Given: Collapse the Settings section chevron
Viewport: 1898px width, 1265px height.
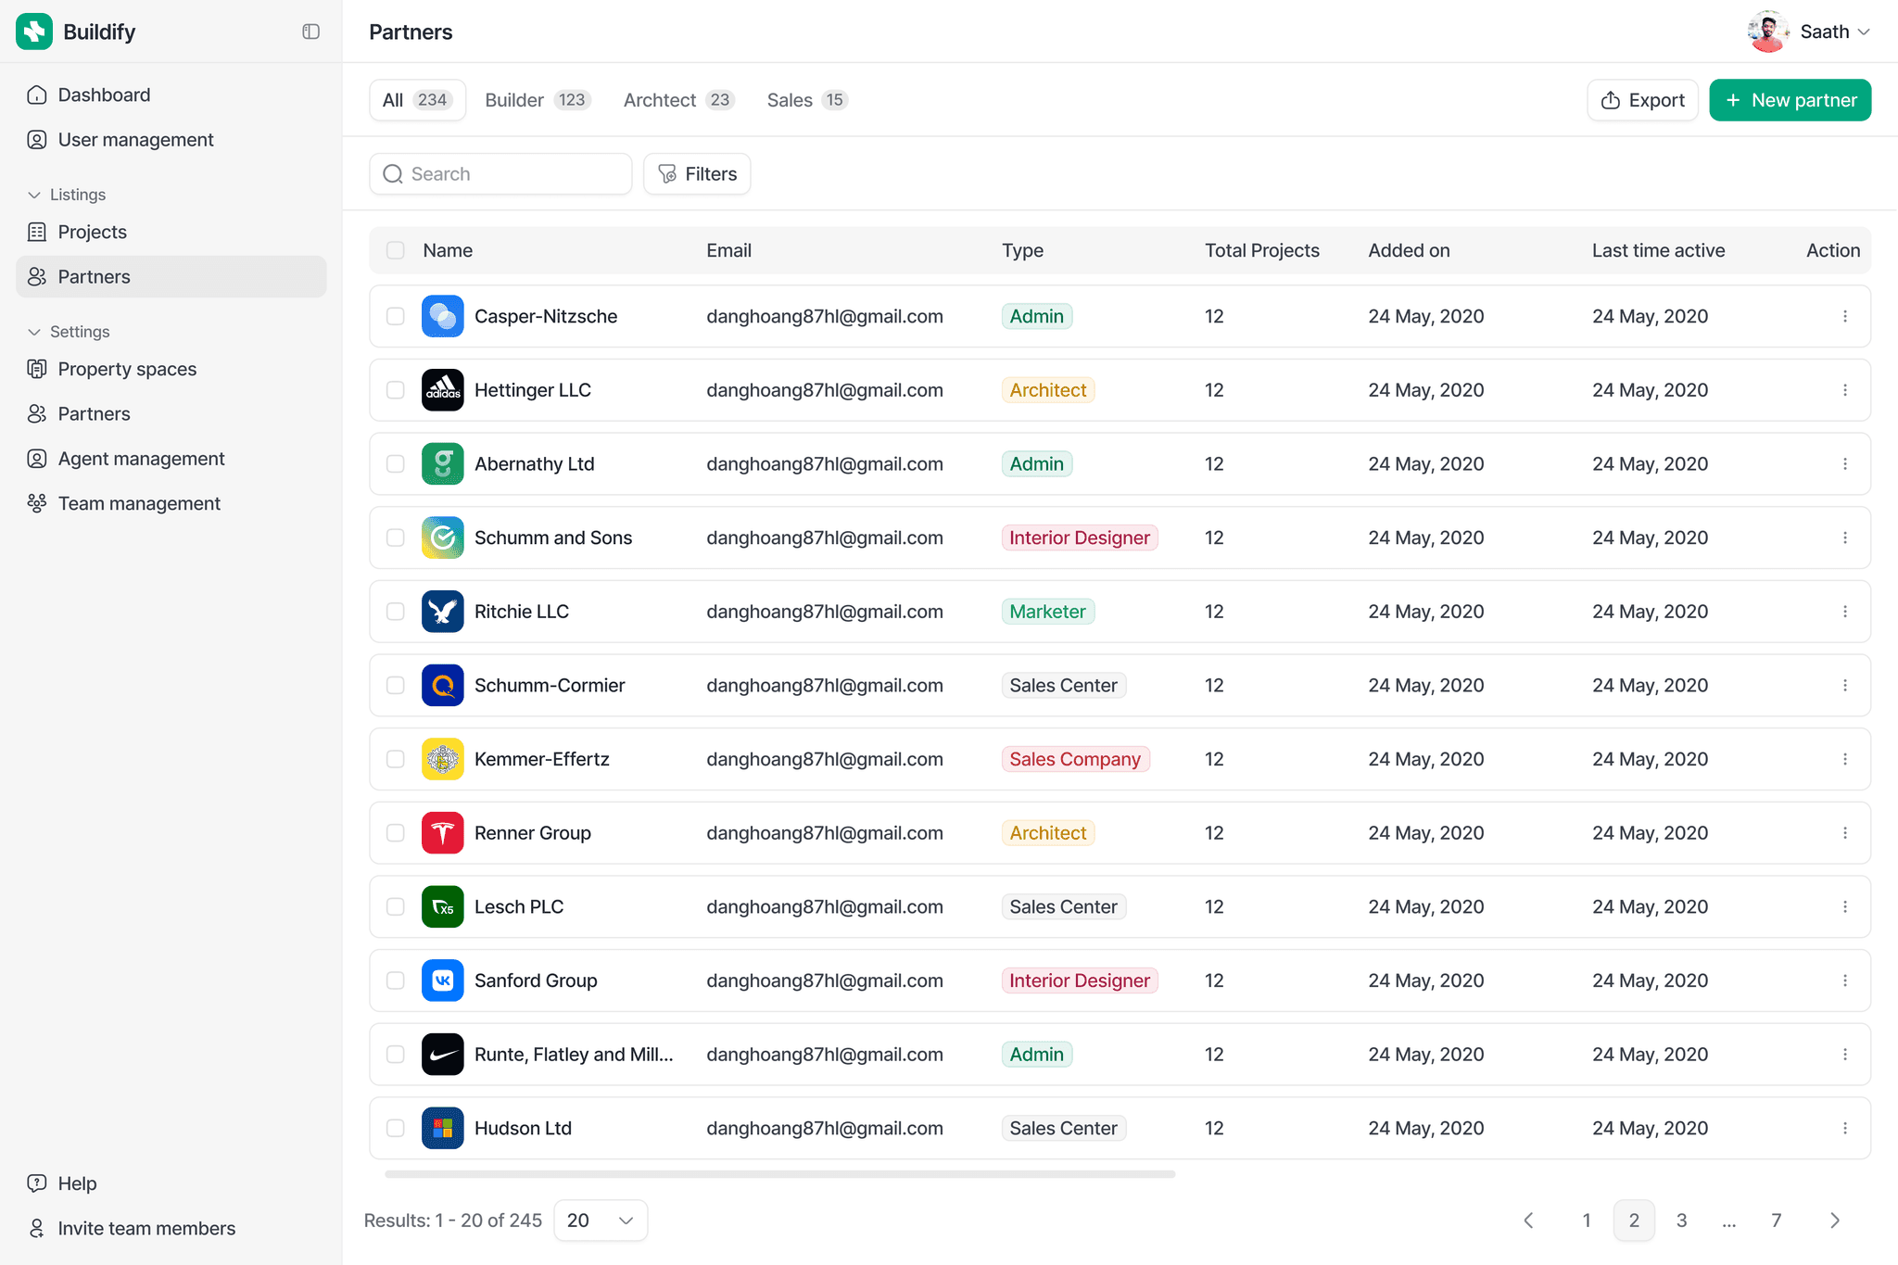Looking at the screenshot, I should coord(34,331).
